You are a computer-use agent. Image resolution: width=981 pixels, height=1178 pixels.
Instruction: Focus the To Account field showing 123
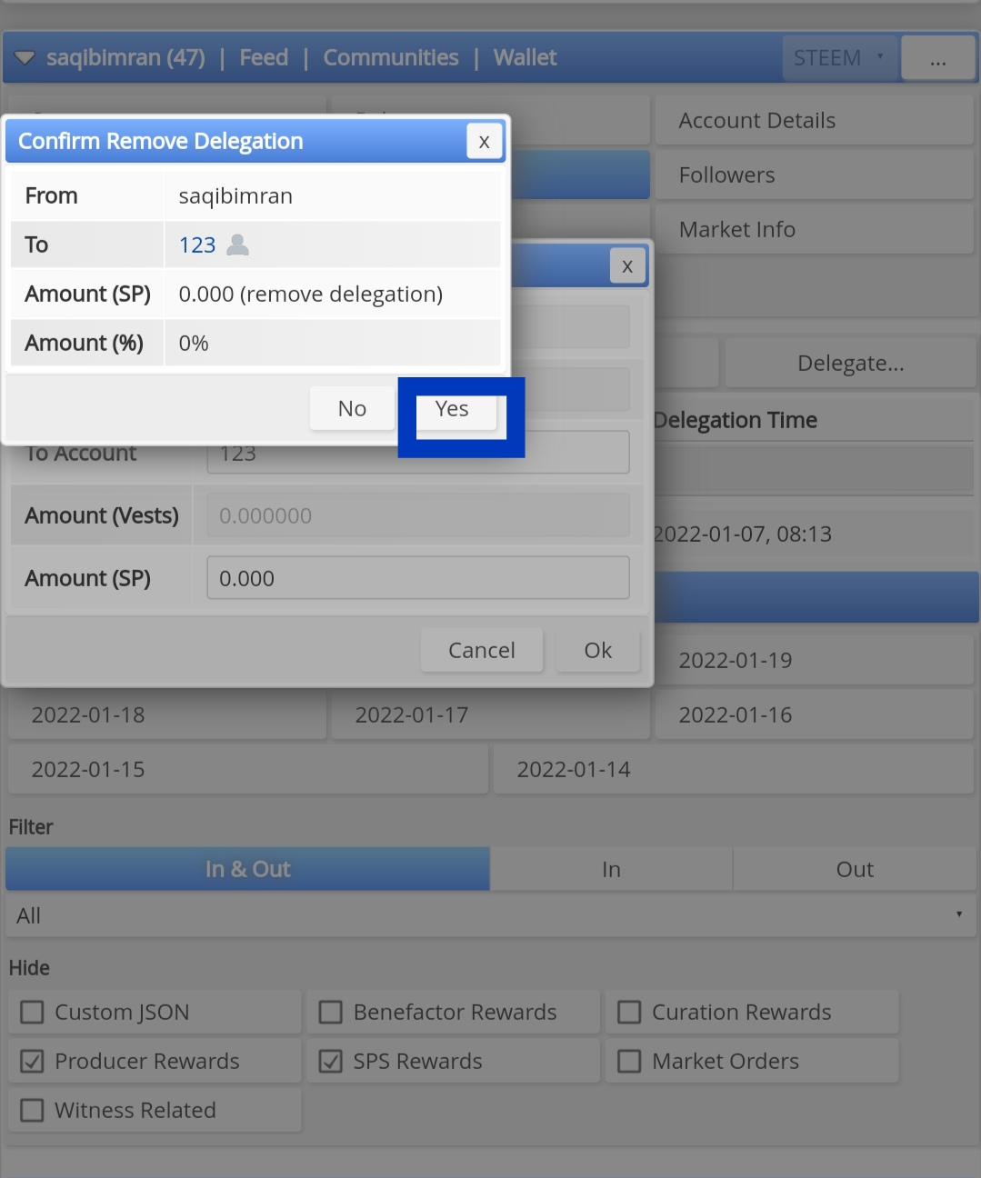[x=418, y=452]
